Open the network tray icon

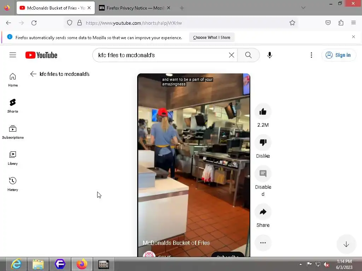[x=318, y=264]
